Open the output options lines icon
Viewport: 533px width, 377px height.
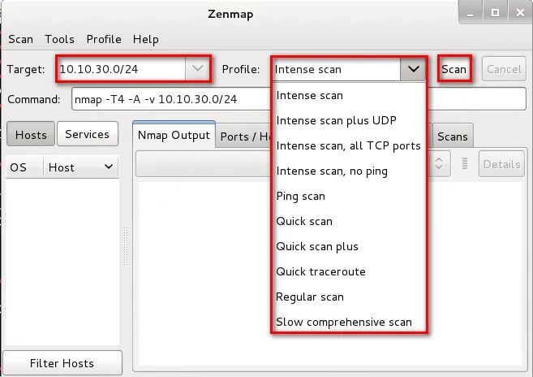[465, 163]
